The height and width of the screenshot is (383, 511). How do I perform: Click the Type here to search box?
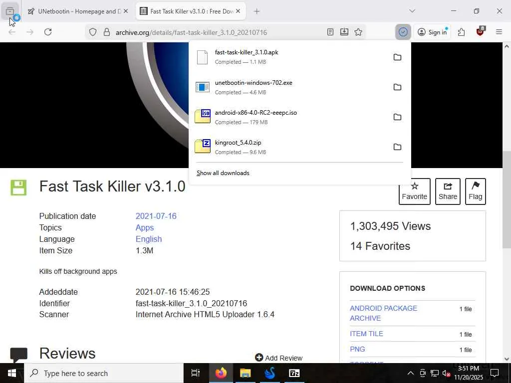click(104, 373)
